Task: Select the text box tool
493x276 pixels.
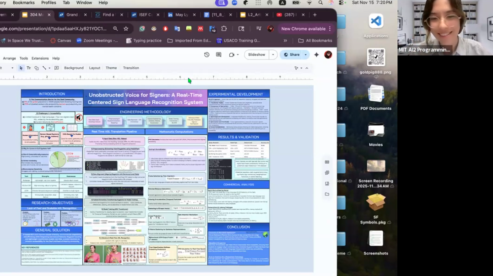Action: click(28, 68)
